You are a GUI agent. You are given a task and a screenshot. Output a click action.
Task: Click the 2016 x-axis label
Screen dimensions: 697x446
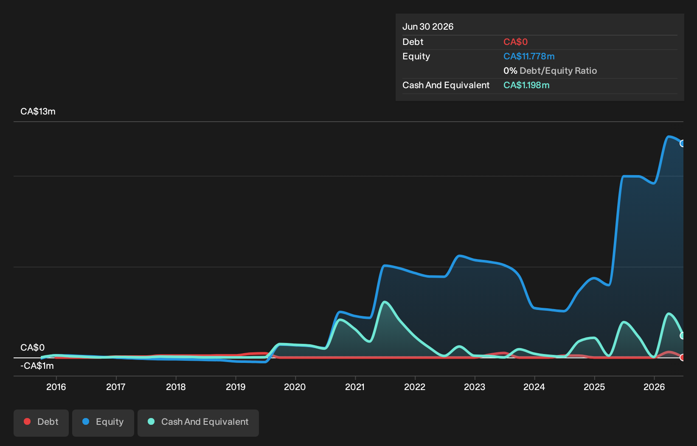(56, 387)
